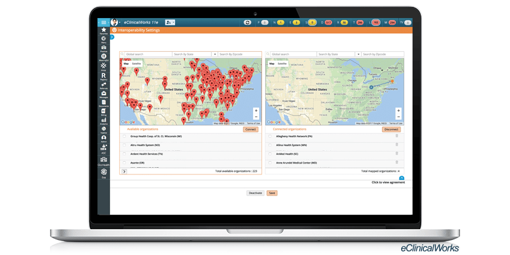Click the Disconnect button
The height and width of the screenshot is (255, 510).
point(392,129)
